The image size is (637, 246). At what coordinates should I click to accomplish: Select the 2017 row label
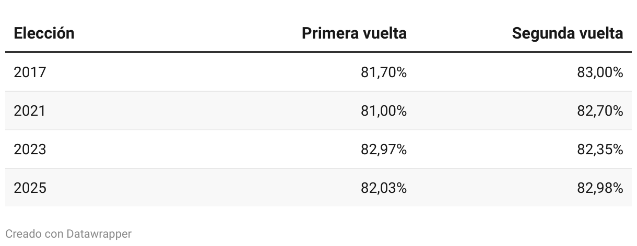[30, 72]
